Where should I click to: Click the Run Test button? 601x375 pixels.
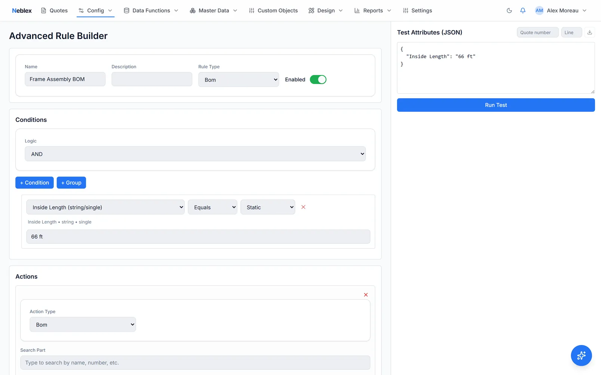pos(496,105)
